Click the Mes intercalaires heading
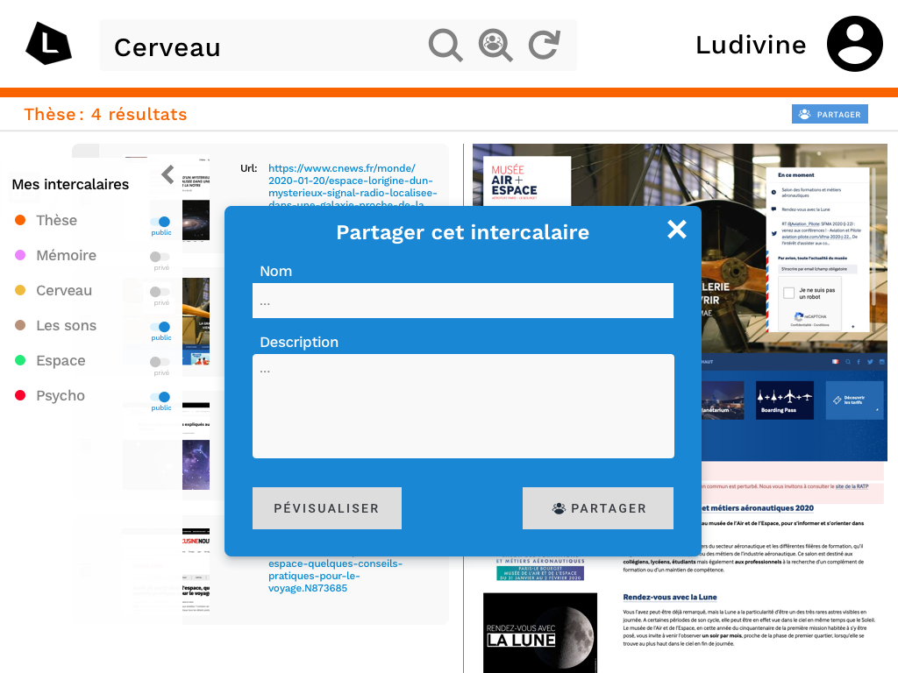 (70, 184)
